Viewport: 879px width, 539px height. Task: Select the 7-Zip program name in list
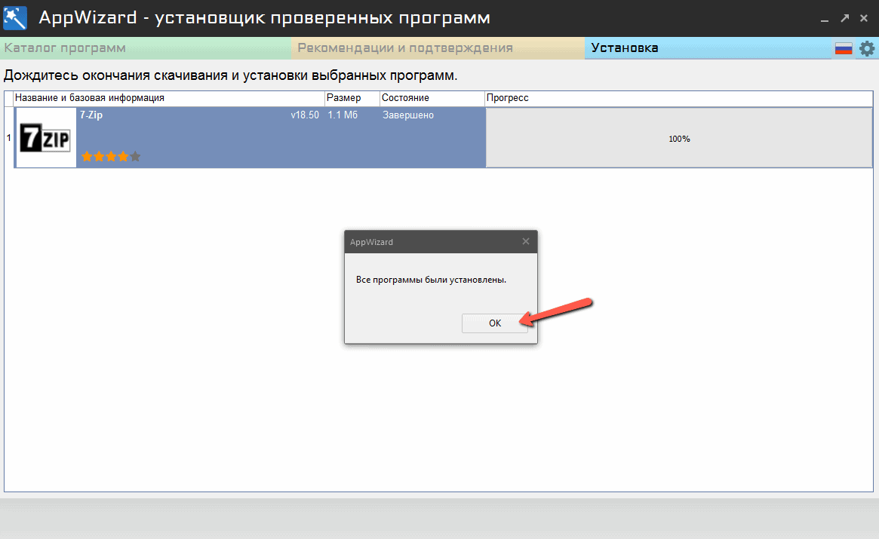click(91, 115)
